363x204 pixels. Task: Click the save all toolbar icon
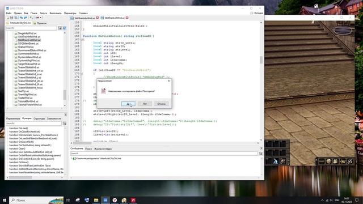[x=16, y=18]
